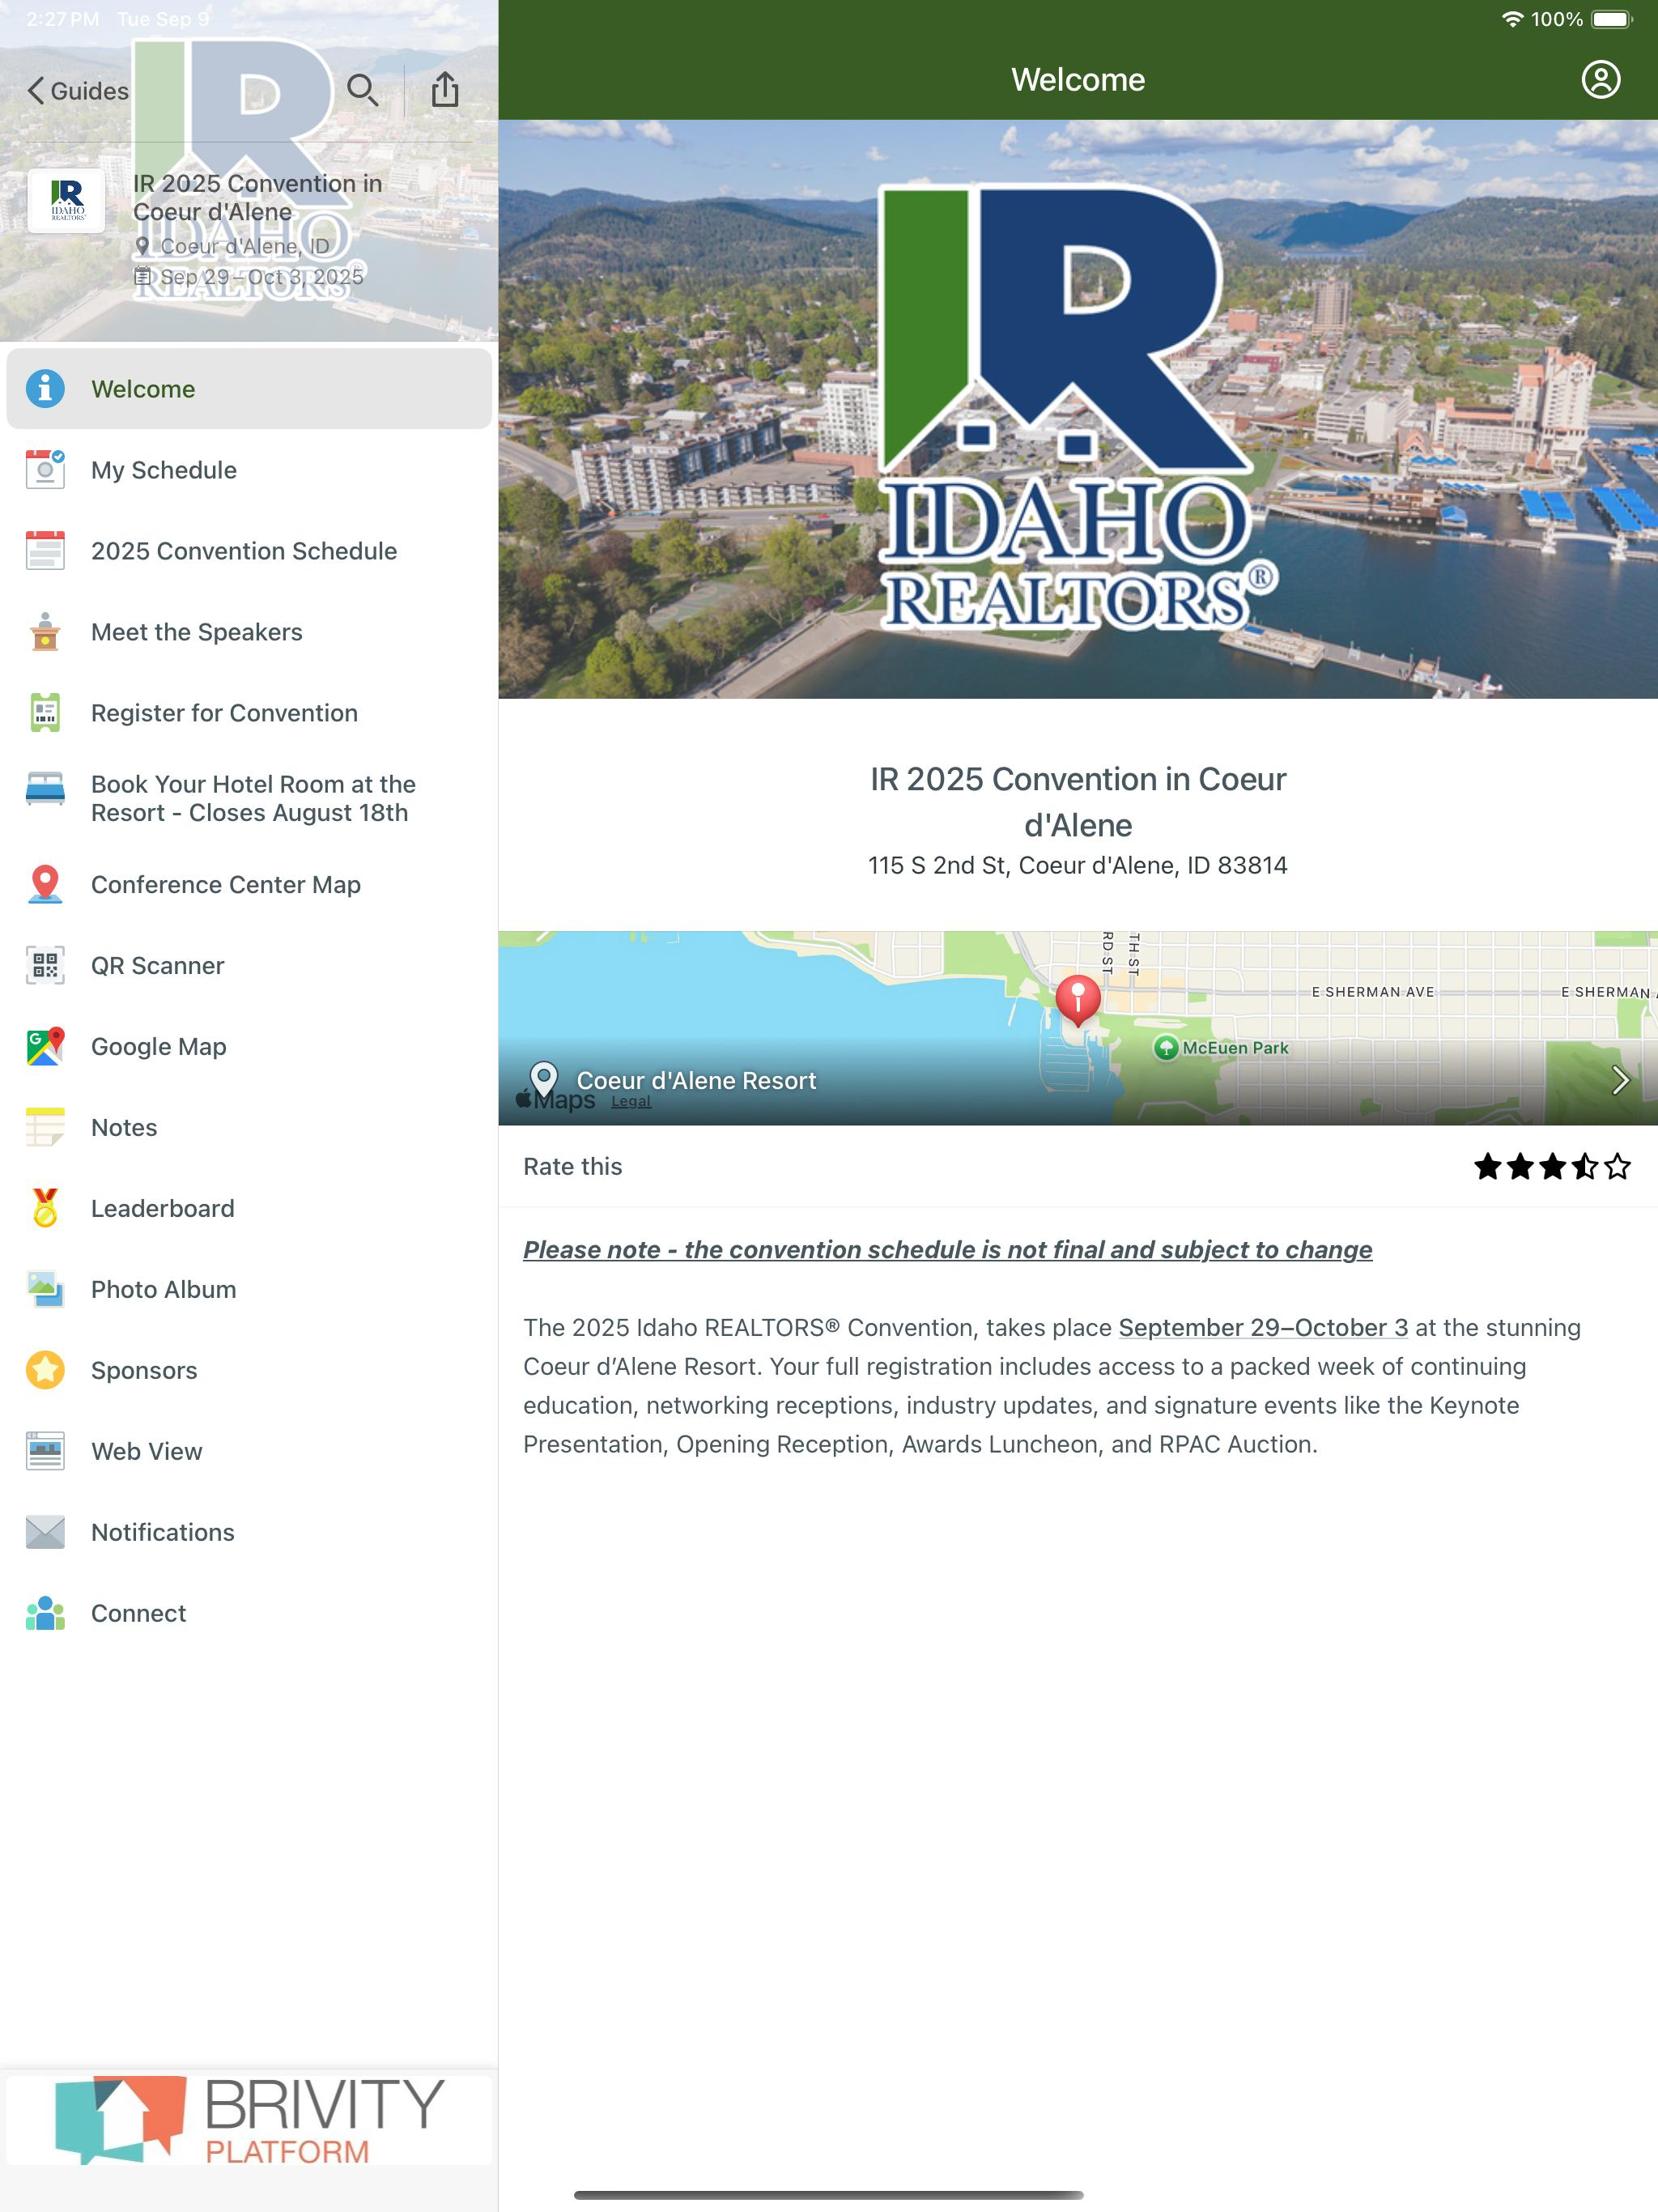This screenshot has height=2212, width=1658.
Task: Tap the Welcome info icon
Action: pos(45,388)
